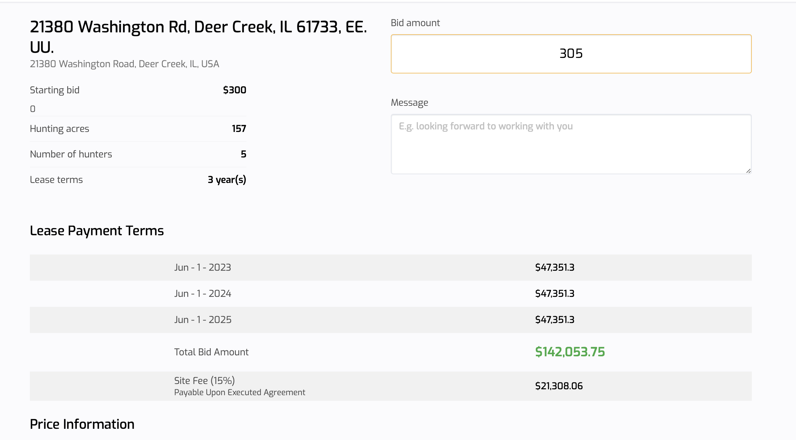Click the $21,308.06 site fee amount
This screenshot has width=796, height=440.
(x=559, y=386)
